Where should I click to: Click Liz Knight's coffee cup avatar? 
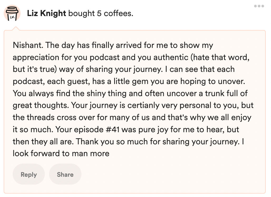(x=12, y=13)
